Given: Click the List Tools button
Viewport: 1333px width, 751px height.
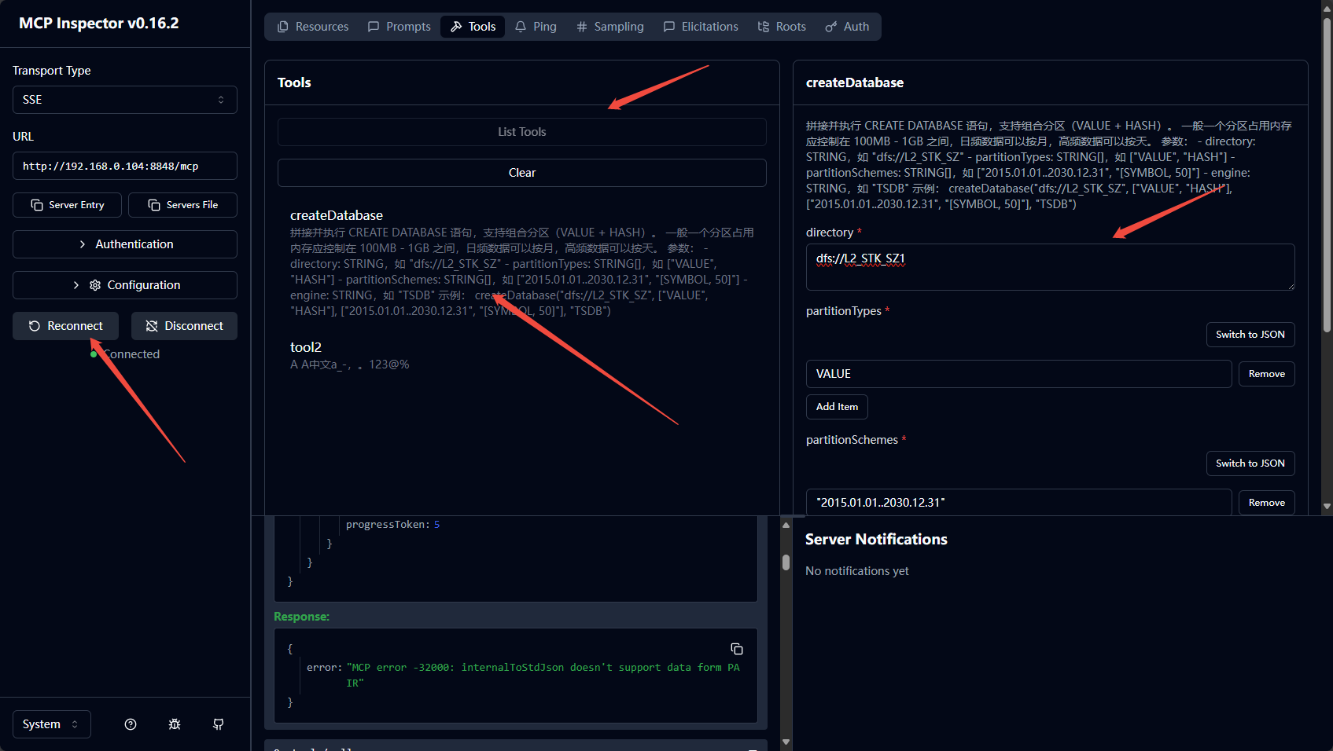Looking at the screenshot, I should point(521,132).
